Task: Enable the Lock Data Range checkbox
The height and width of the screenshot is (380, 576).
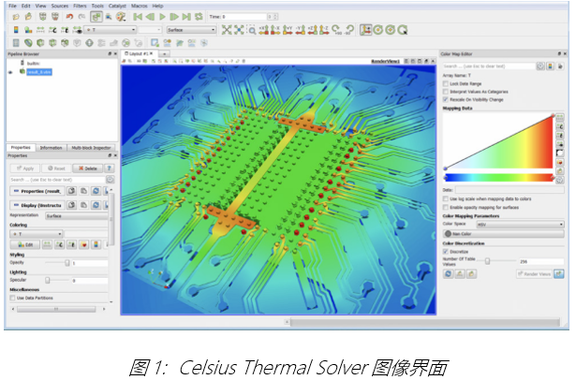Action: coord(446,83)
